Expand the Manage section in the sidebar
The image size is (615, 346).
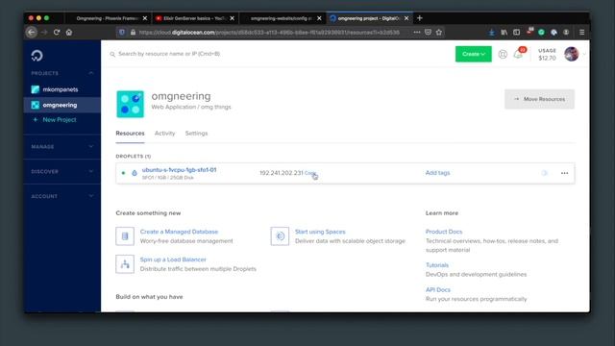point(61,147)
